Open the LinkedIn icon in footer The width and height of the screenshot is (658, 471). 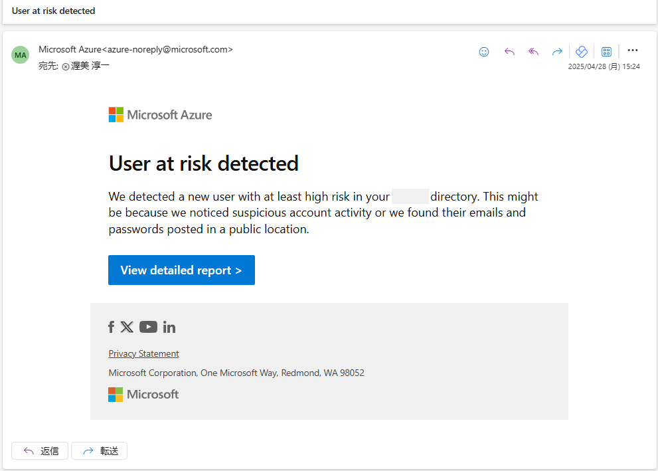[x=169, y=327]
